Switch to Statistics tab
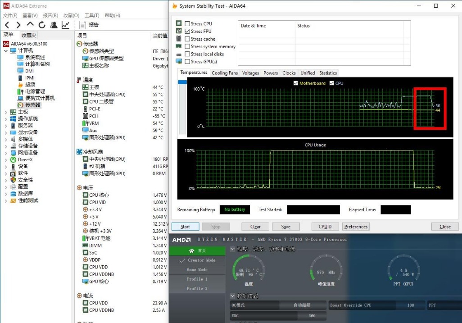 [328, 73]
